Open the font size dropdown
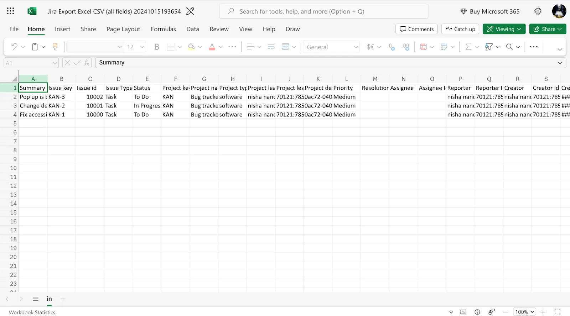Image resolution: width=570 pixels, height=316 pixels. (x=142, y=47)
